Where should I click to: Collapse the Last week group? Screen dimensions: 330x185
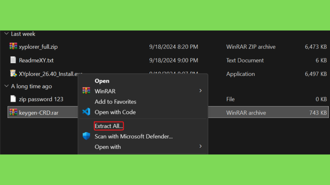point(6,33)
